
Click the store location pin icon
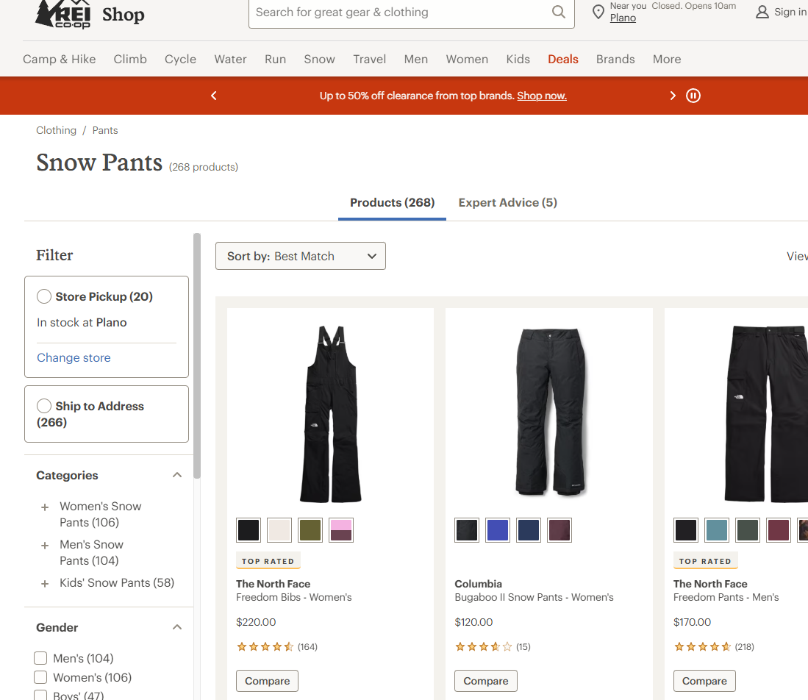[x=598, y=12]
